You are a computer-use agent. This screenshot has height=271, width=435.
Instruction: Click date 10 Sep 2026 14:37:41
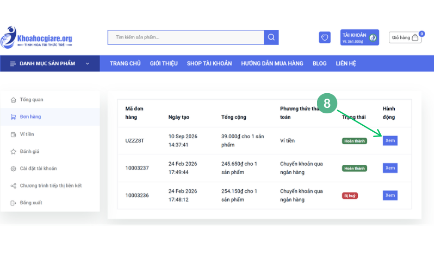click(183, 140)
